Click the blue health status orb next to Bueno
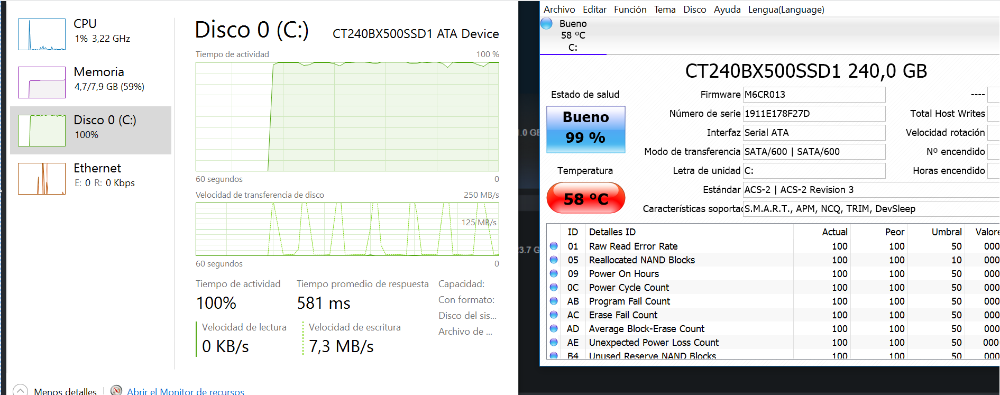Viewport: 1000px width, 395px height. (547, 24)
